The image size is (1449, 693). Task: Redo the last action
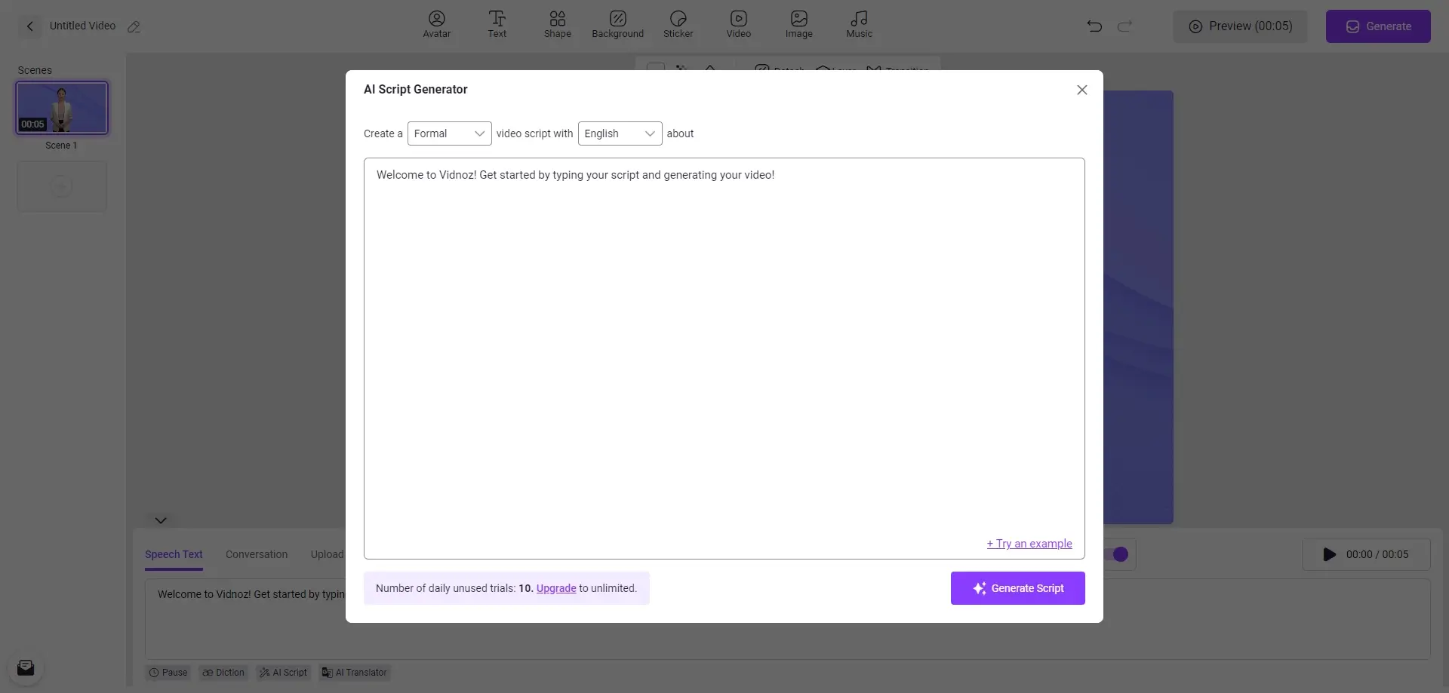(x=1125, y=26)
